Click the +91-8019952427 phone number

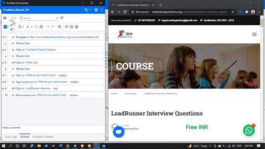146,20
